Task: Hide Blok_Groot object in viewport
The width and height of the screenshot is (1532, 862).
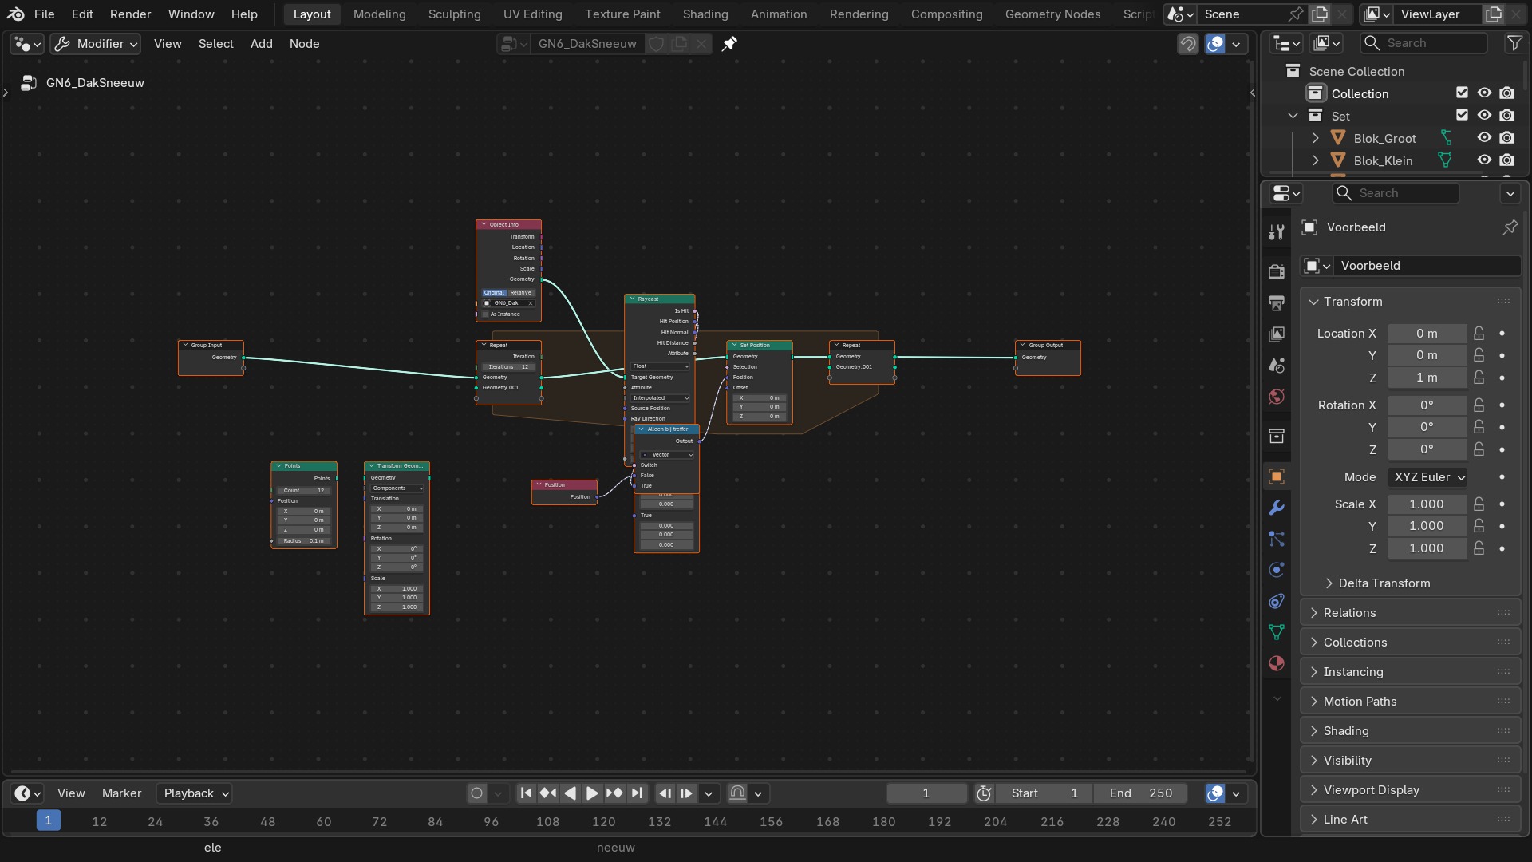Action: [1484, 138]
